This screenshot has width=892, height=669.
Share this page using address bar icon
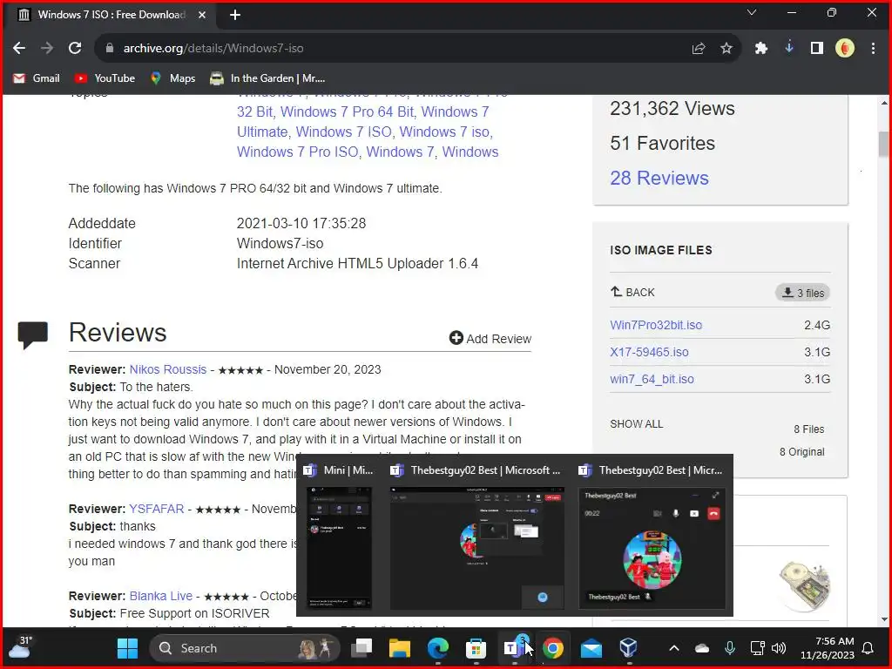pyautogui.click(x=699, y=49)
